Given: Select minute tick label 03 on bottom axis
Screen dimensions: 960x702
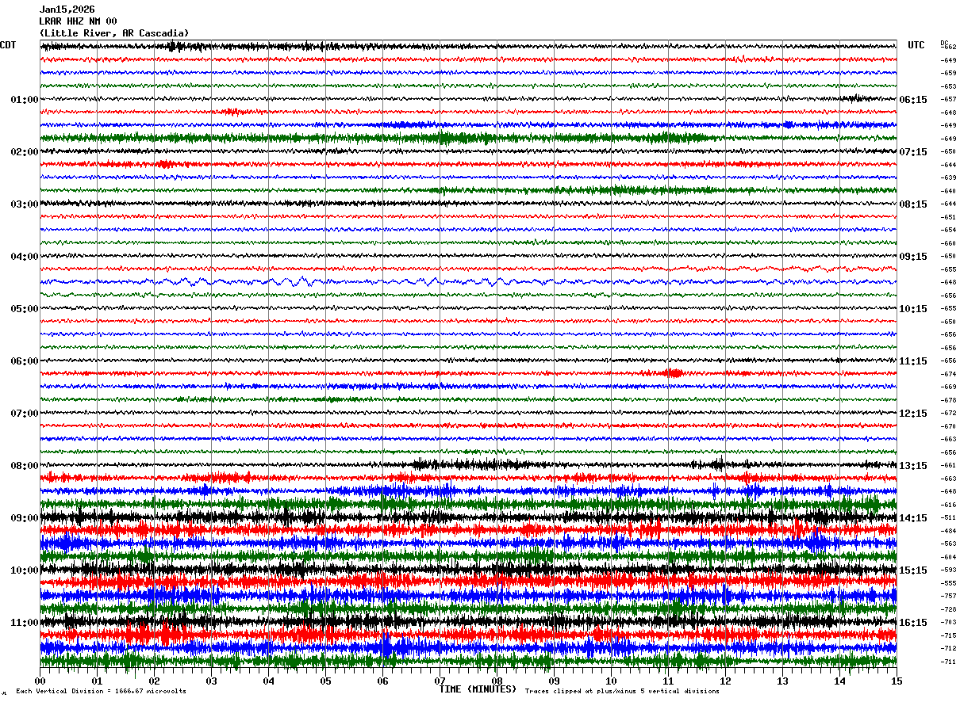Looking at the screenshot, I should click(212, 681).
